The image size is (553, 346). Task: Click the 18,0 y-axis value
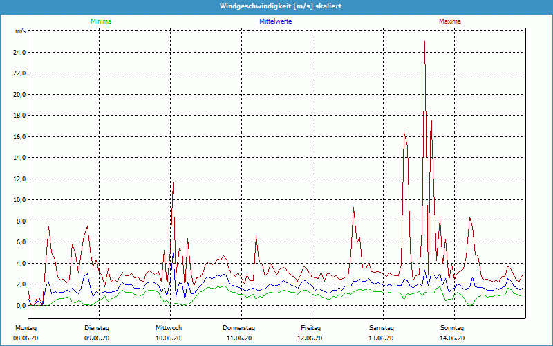pos(20,116)
